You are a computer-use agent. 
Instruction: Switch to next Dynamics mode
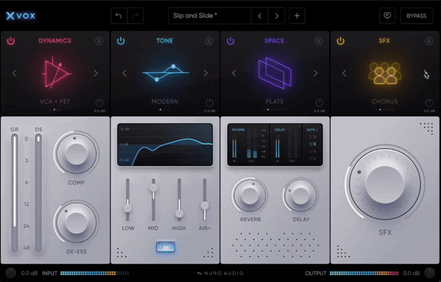pyautogui.click(x=96, y=73)
